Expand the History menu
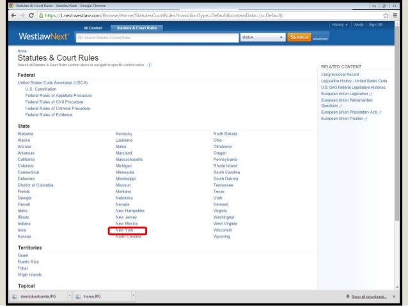The width and height of the screenshot is (408, 306). tap(340, 25)
